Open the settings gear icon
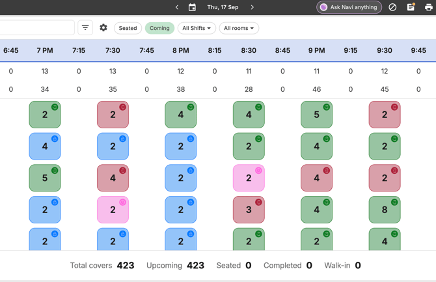The image size is (436, 282). [x=103, y=28]
